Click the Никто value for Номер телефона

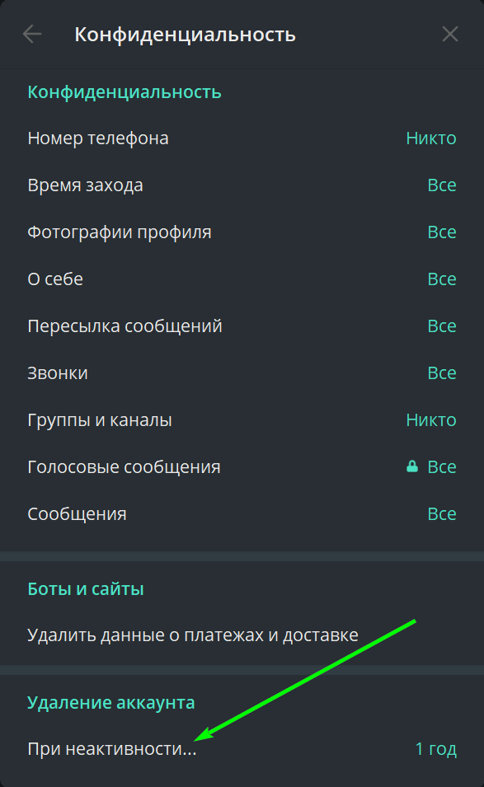pos(430,138)
